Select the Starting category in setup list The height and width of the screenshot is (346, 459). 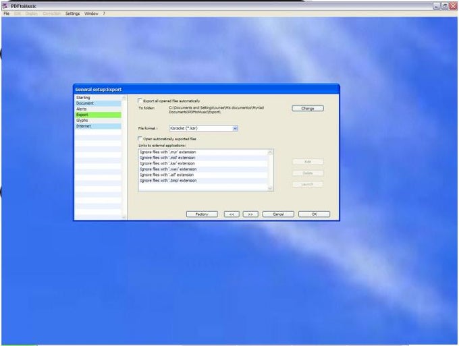click(x=98, y=97)
